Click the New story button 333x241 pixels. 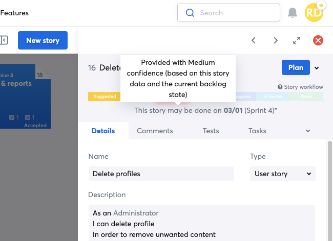(43, 40)
